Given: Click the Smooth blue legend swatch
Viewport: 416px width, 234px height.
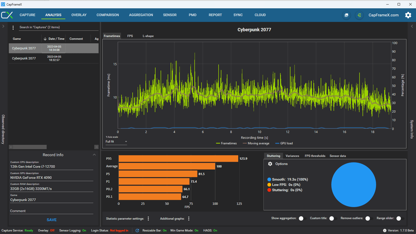Looking at the screenshot, I should click(269, 180).
